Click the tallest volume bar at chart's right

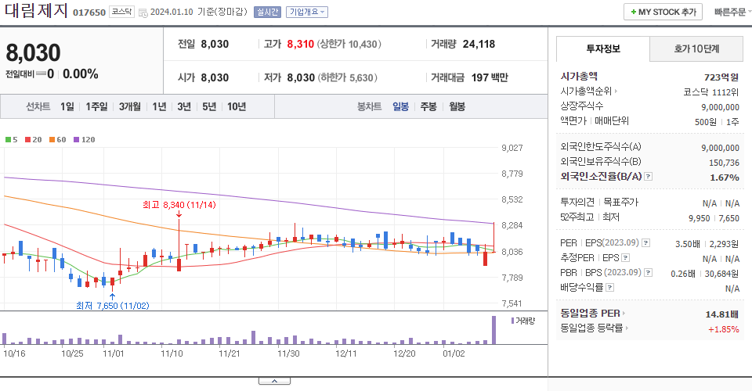coord(493,330)
